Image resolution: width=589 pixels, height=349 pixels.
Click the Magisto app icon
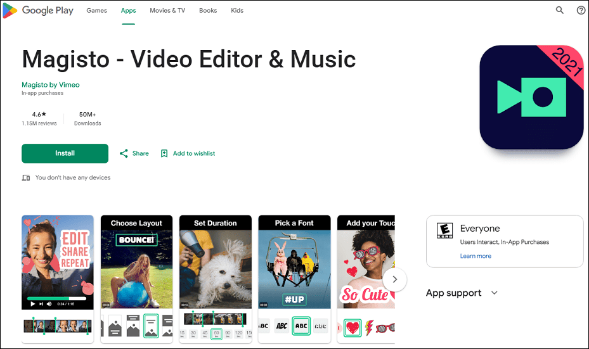[x=531, y=97]
